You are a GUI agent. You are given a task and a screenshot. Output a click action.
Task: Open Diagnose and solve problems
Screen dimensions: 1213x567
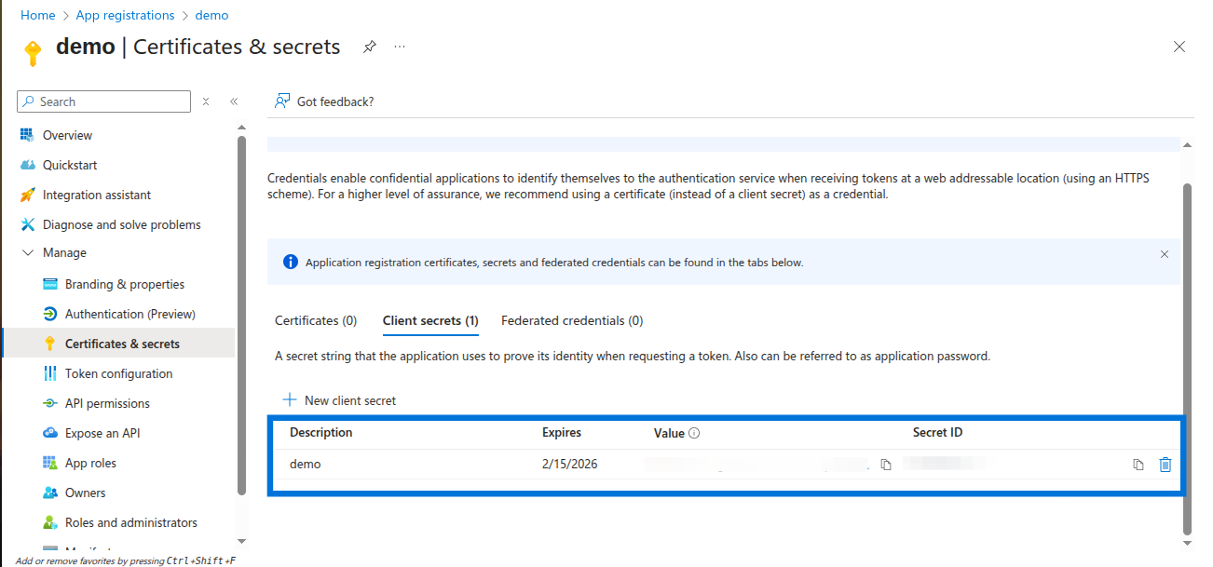click(x=121, y=224)
